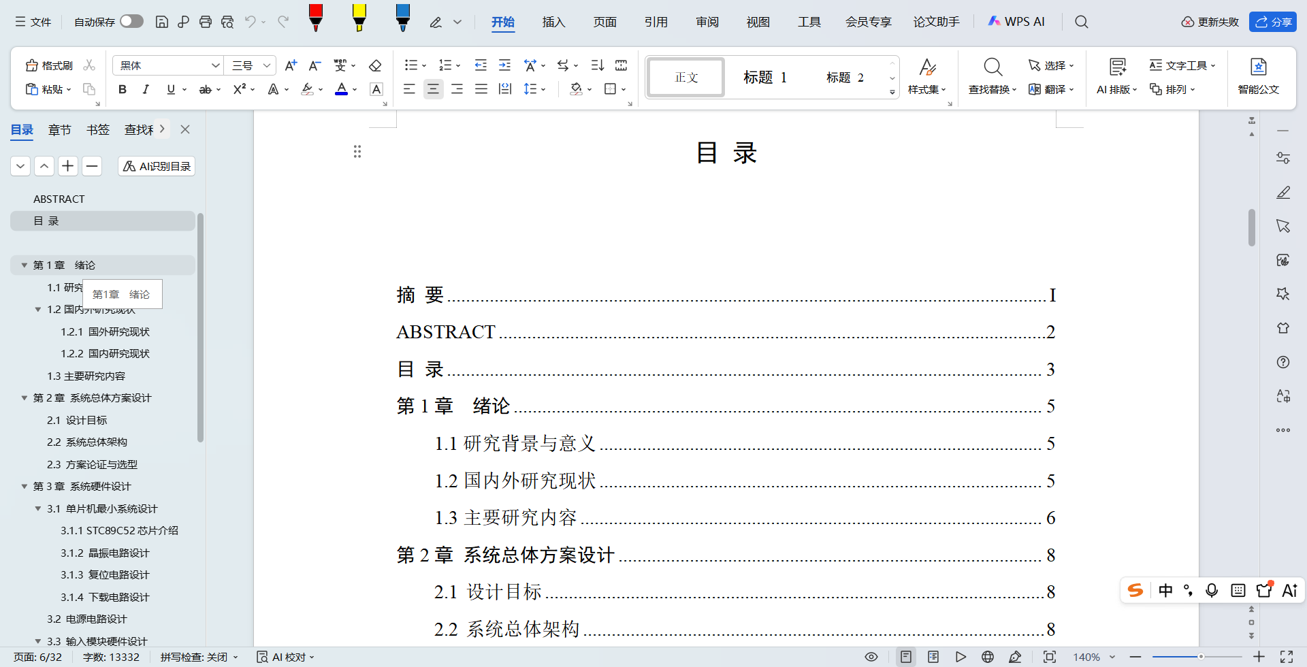Toggle read mode eye icon in status bar
This screenshot has width=1307, height=667.
point(871,657)
